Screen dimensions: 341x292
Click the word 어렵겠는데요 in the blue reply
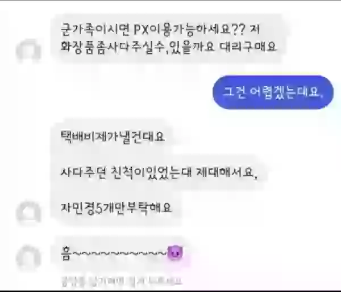286,92
